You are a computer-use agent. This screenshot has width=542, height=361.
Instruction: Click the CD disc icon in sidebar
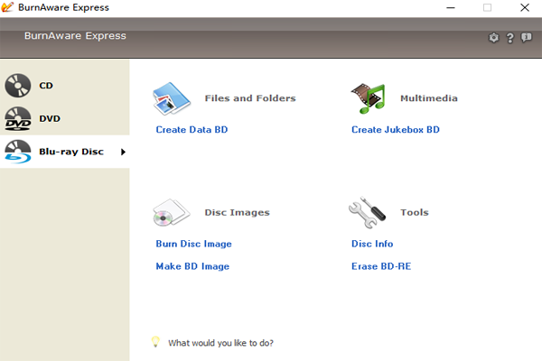point(18,86)
